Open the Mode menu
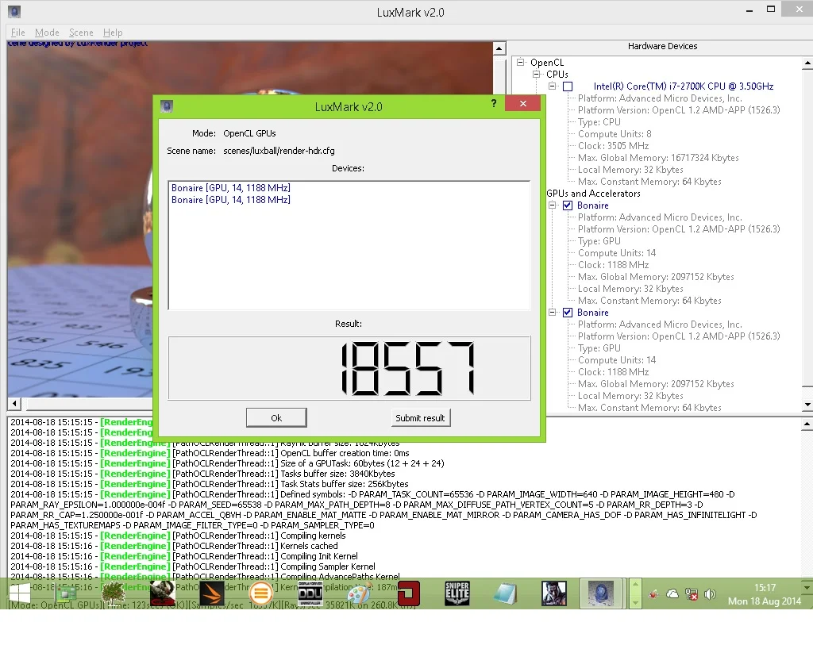 (x=47, y=33)
